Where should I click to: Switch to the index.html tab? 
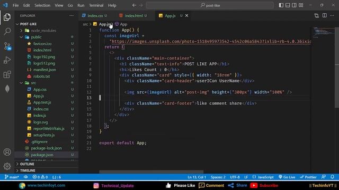pyautogui.click(x=133, y=15)
